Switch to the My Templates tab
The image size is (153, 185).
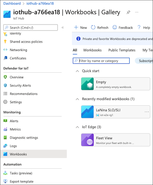(x=147, y=50)
